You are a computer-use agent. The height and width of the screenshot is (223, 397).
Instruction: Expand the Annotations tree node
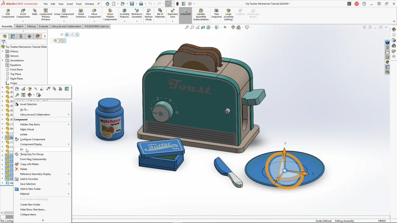(x=2, y=60)
